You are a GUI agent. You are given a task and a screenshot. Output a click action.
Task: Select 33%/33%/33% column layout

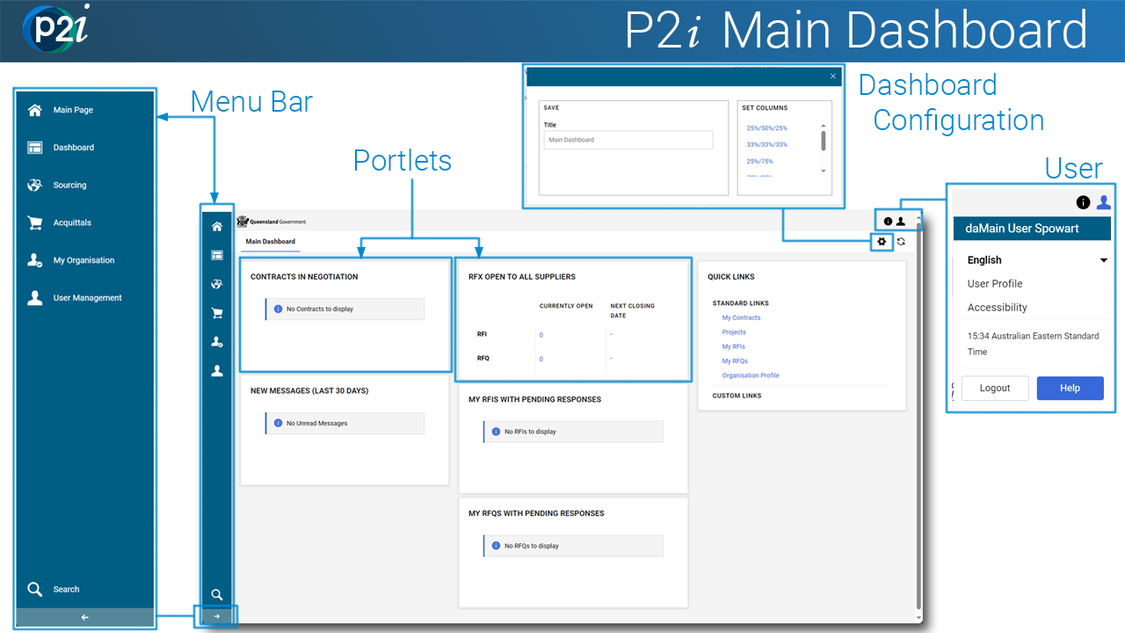[767, 145]
